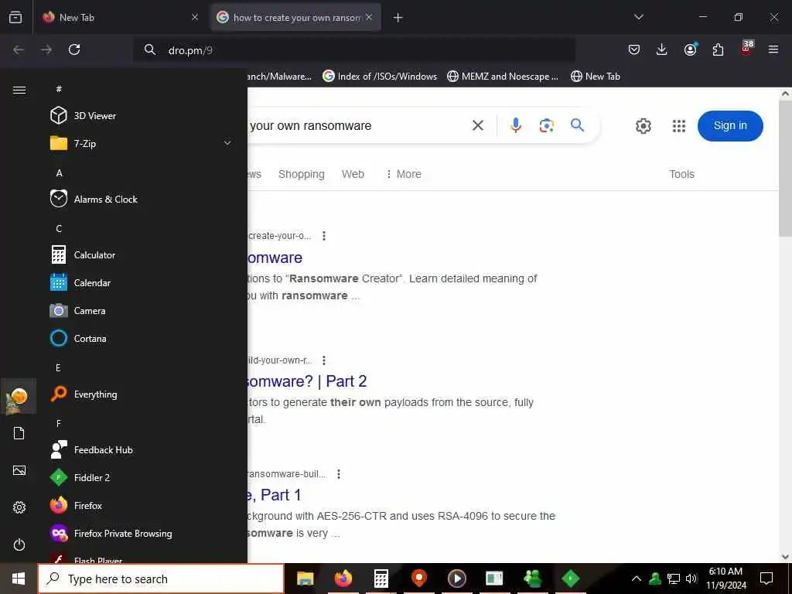Image resolution: width=792 pixels, height=594 pixels.
Task: Open Google quick settings gear
Action: tap(643, 126)
